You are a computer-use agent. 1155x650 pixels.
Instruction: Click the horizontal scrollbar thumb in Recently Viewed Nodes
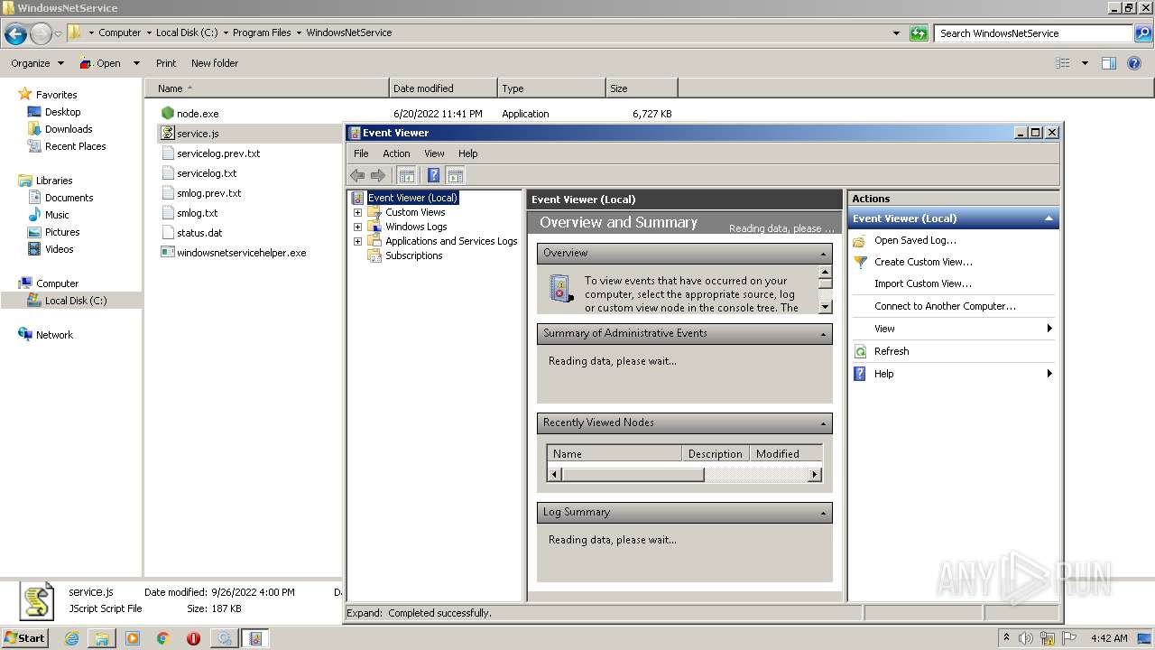click(633, 474)
